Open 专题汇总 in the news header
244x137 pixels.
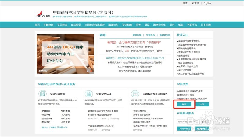150,35
